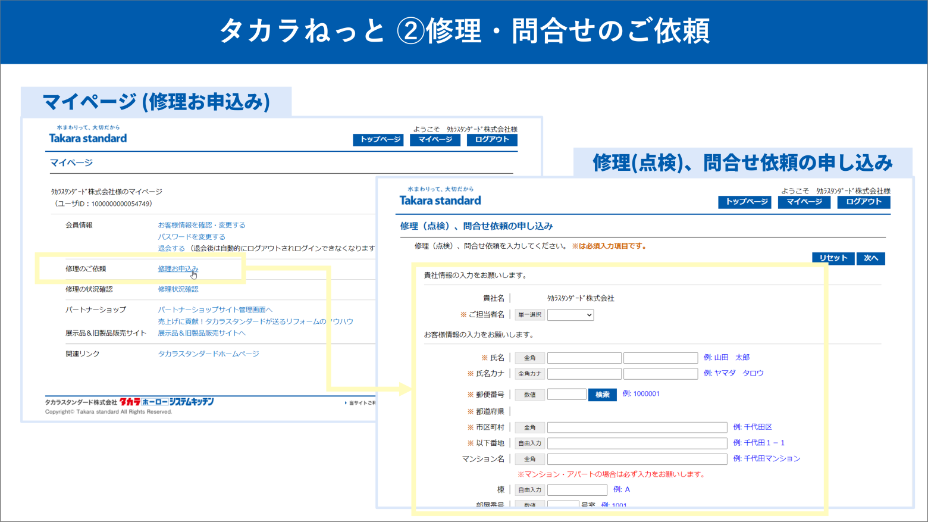Image resolution: width=928 pixels, height=522 pixels.
Task: Open 修理状況確認 link
Action: [x=178, y=289]
